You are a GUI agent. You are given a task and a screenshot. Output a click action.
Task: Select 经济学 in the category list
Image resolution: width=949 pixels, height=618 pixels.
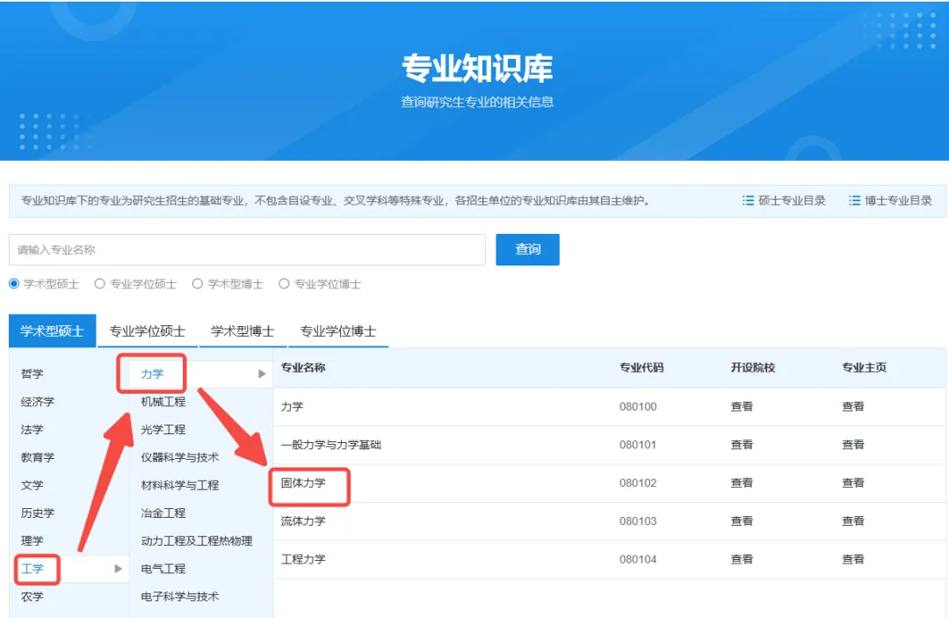coord(38,402)
